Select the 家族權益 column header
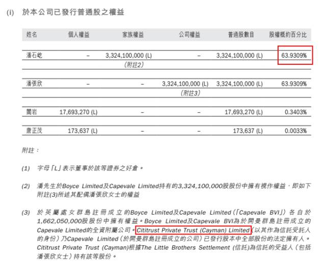Screen dimensions: 326x263 132,34
